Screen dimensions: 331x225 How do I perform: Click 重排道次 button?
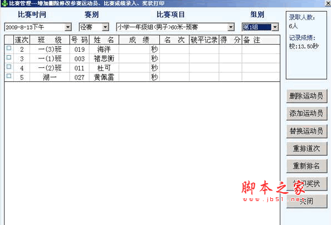coord(306,149)
